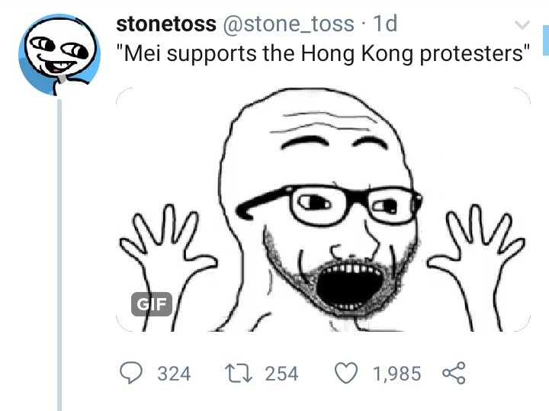Viewport: 549px width, 411px height.
Task: Open the 1d timestamp permalink
Action: coord(385,24)
